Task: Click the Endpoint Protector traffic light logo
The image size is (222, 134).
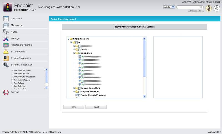Action: tap(7, 7)
